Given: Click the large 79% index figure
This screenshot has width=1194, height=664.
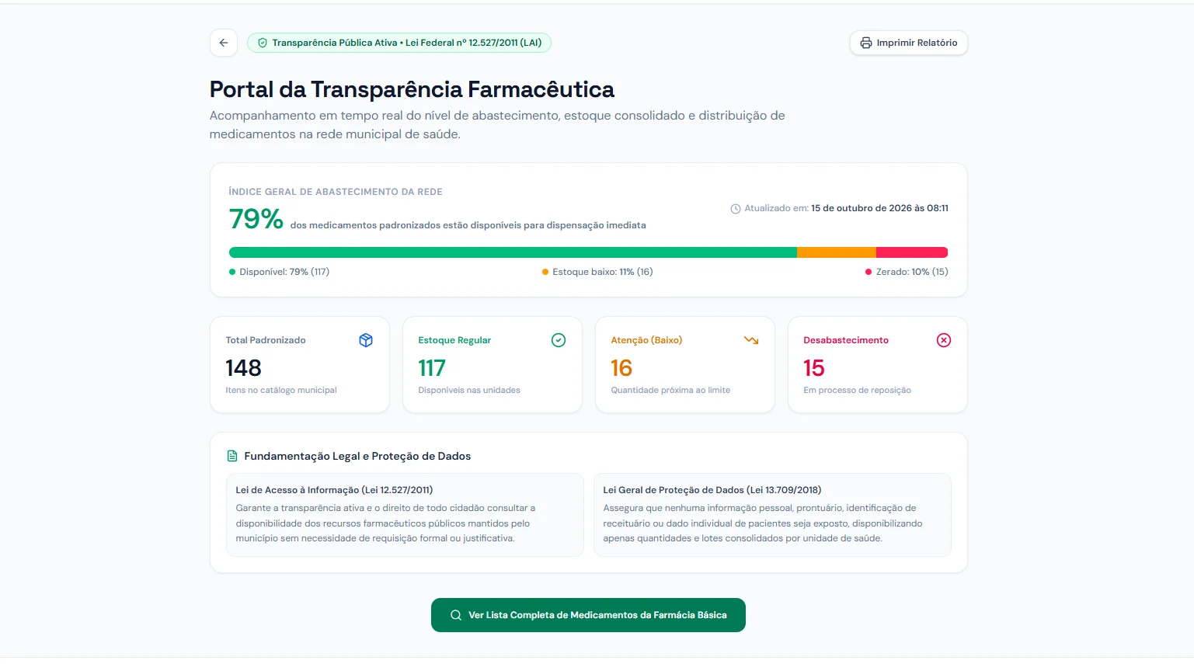Looking at the screenshot, I should [x=256, y=219].
